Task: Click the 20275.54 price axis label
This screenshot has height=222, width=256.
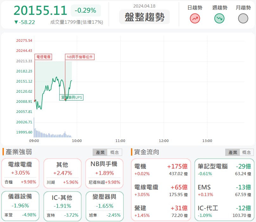Action: click(x=24, y=40)
